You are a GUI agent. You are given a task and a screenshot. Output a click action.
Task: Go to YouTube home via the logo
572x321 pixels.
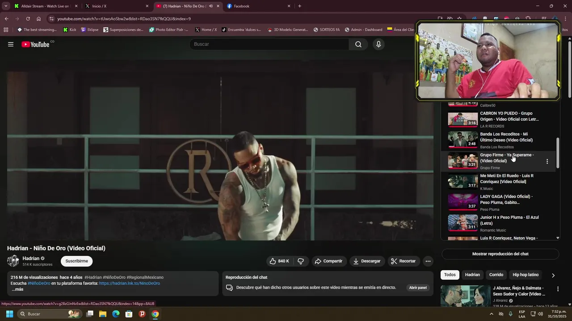pos(35,44)
